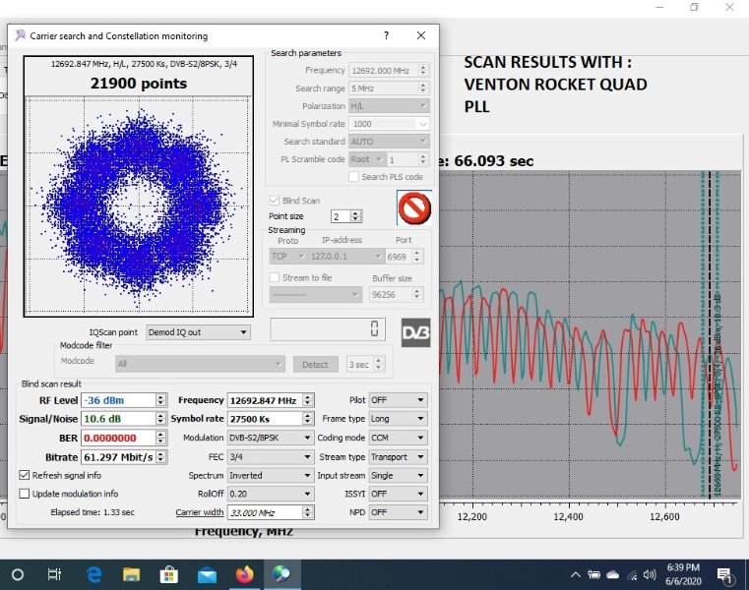Image resolution: width=749 pixels, height=590 pixels.
Task: Open Firefox from the taskbar
Action: 244,574
